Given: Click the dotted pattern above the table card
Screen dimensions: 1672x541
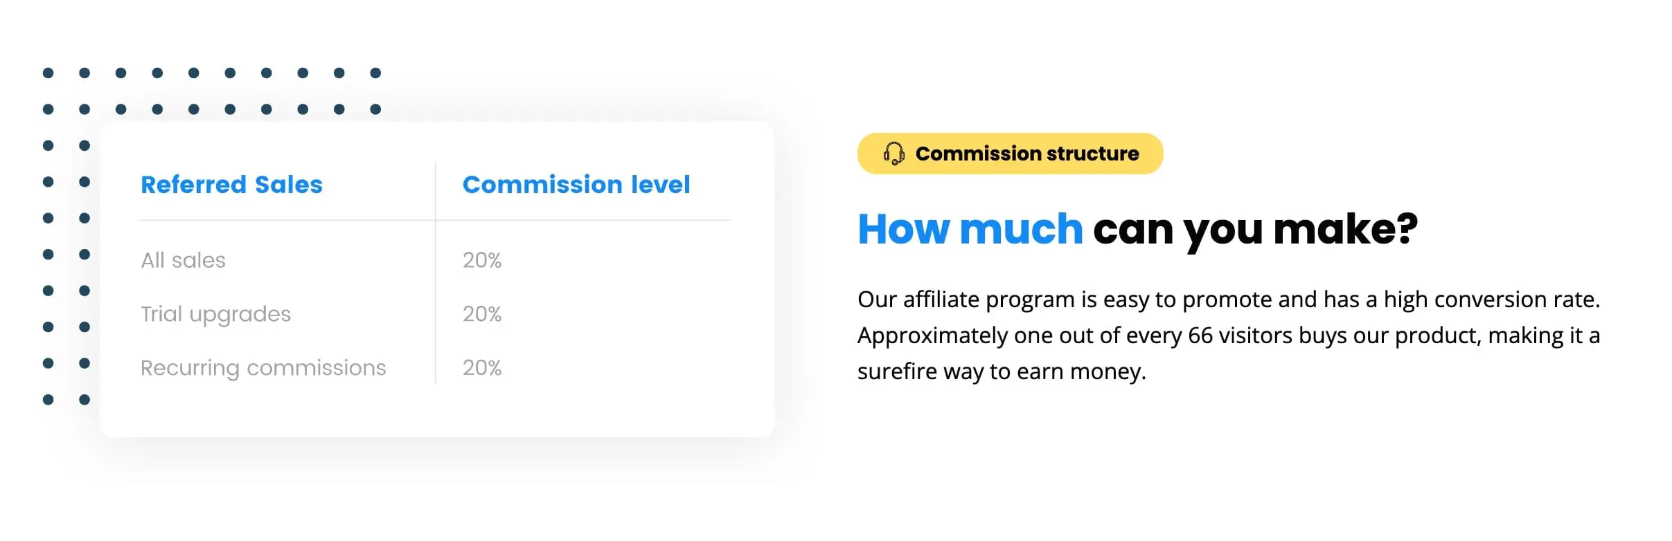Looking at the screenshot, I should click(212, 91).
